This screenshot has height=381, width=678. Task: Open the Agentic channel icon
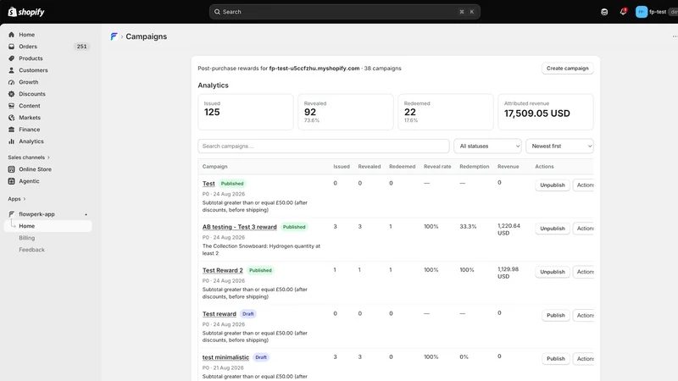click(x=12, y=181)
